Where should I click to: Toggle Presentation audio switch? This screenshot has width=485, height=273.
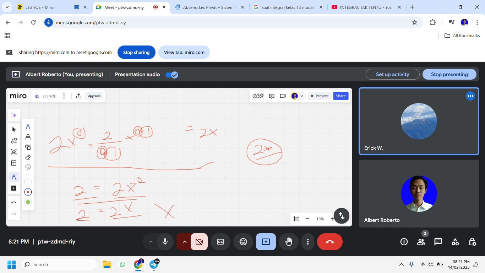click(x=172, y=75)
